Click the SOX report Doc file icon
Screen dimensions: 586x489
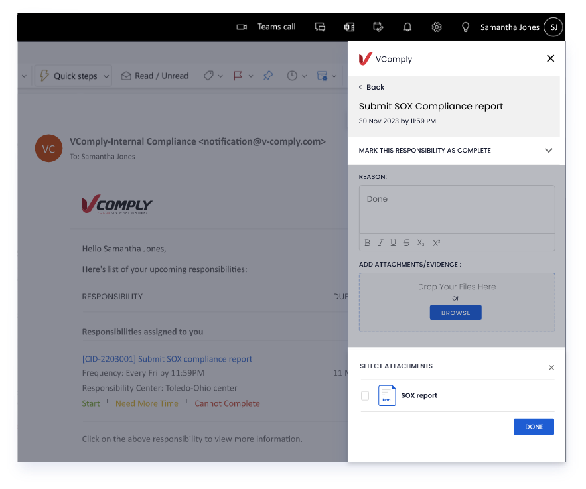click(x=387, y=395)
